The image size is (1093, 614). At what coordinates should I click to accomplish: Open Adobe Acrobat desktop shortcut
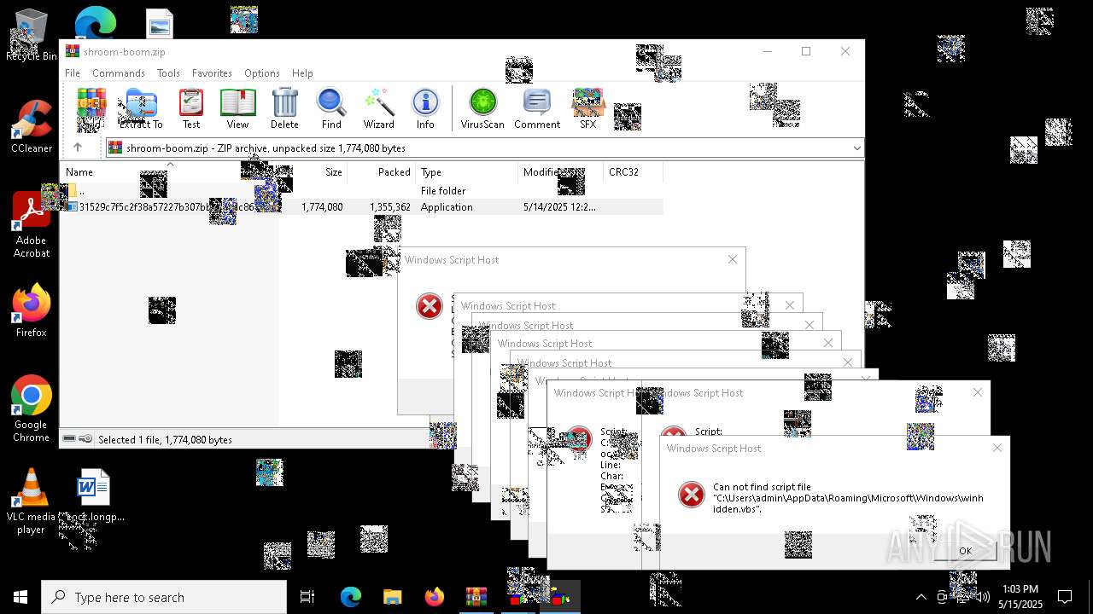click(31, 225)
